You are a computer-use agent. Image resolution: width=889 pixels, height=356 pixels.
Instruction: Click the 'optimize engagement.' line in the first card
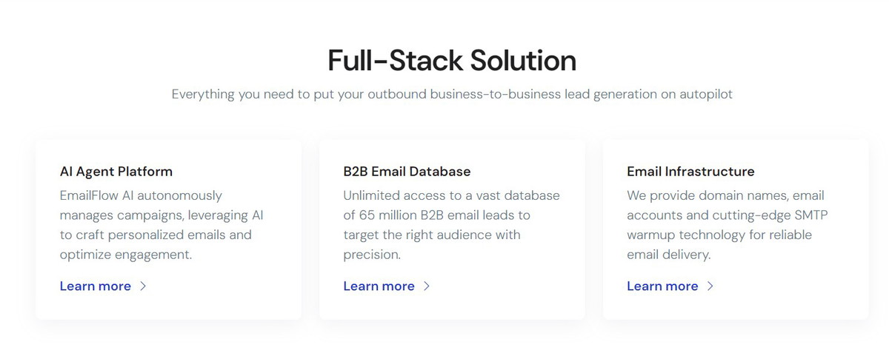pyautogui.click(x=126, y=255)
